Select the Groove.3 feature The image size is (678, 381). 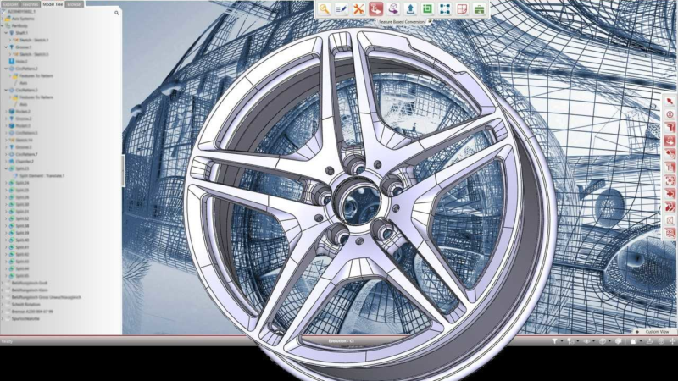[x=24, y=147]
